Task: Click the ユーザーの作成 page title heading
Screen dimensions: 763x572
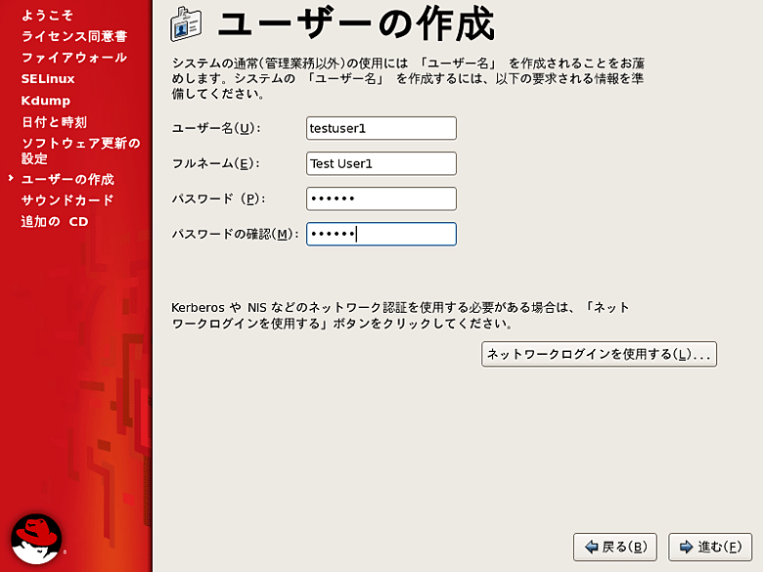Action: (x=357, y=23)
